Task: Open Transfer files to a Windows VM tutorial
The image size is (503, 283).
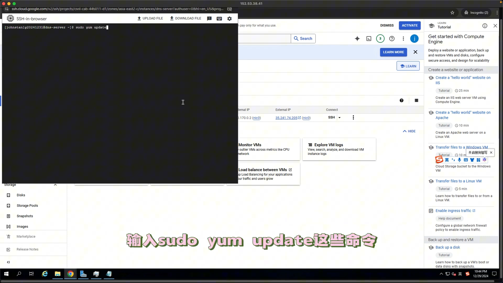Action: tap(462, 147)
